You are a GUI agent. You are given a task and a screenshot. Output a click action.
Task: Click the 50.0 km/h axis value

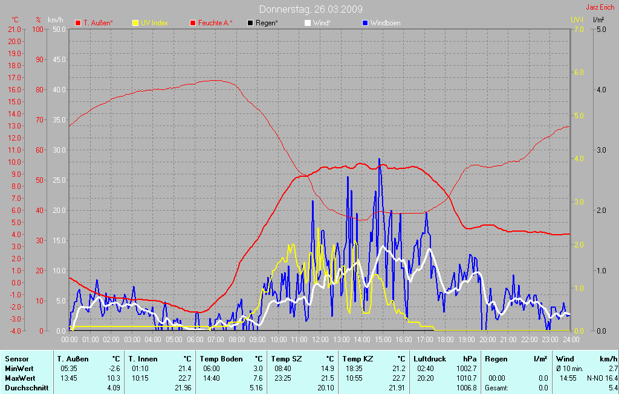(x=59, y=29)
